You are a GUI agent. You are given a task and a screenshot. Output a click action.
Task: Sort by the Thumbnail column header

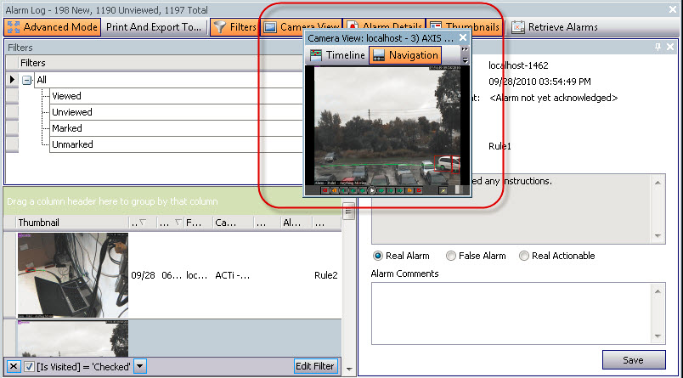[72, 223]
